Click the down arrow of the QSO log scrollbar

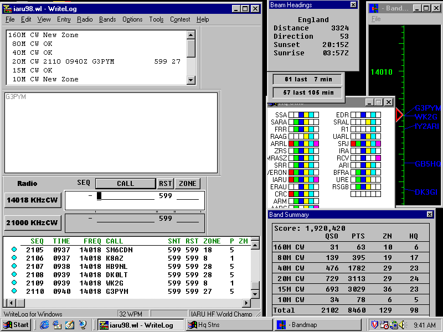click(255, 294)
